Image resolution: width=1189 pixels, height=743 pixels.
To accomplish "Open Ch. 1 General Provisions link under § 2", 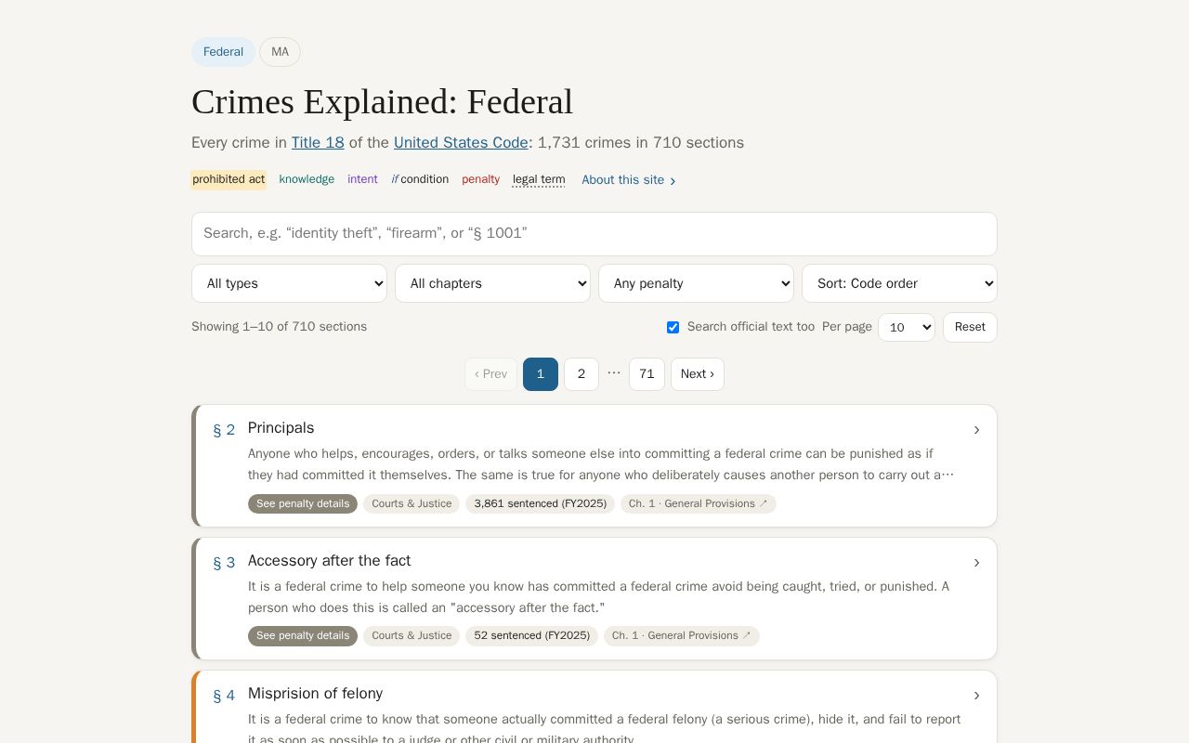I will (x=699, y=503).
